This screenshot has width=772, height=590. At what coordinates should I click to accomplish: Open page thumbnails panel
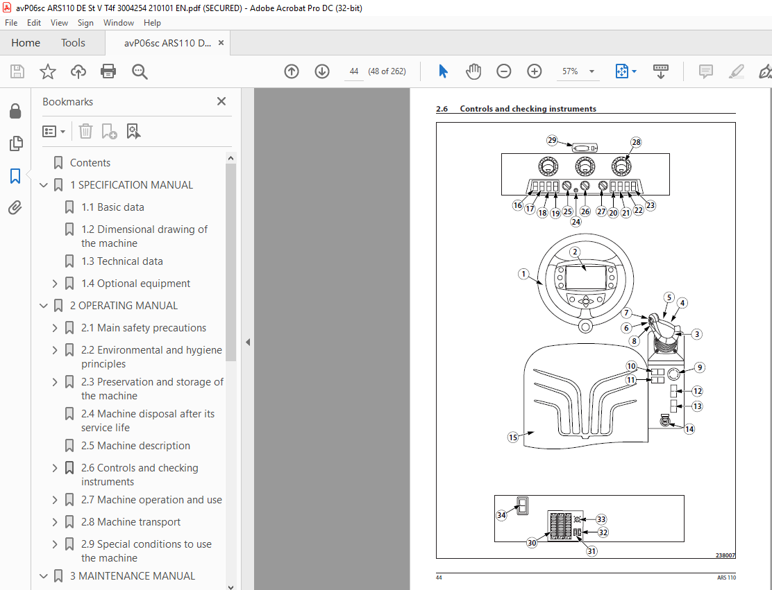[x=16, y=144]
